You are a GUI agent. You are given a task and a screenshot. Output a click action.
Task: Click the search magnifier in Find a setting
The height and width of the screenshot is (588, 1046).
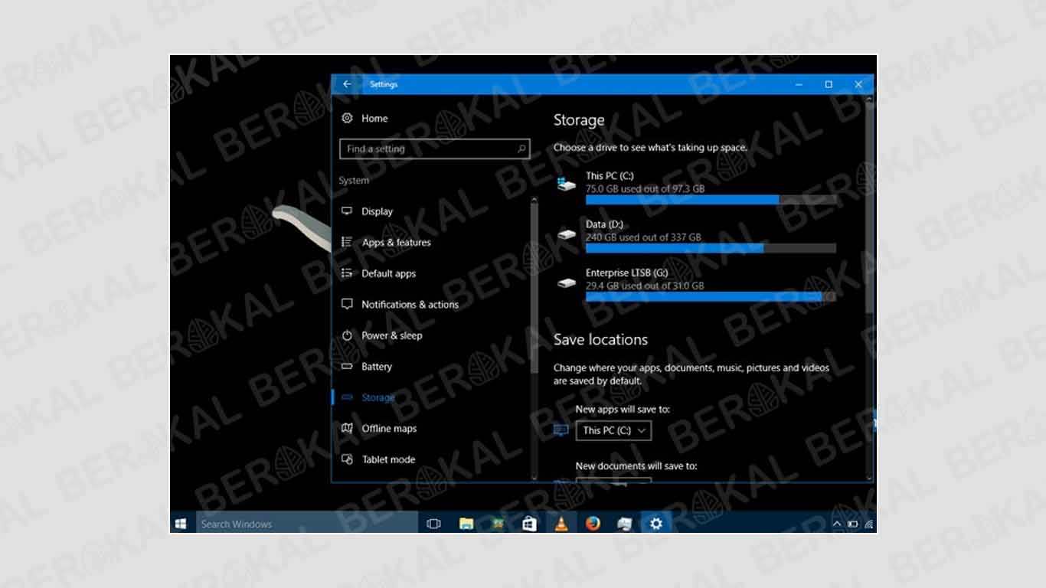click(521, 149)
